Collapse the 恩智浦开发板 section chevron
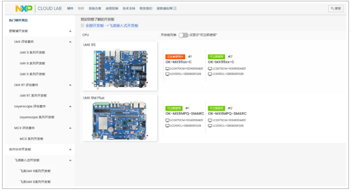 tap(70, 31)
